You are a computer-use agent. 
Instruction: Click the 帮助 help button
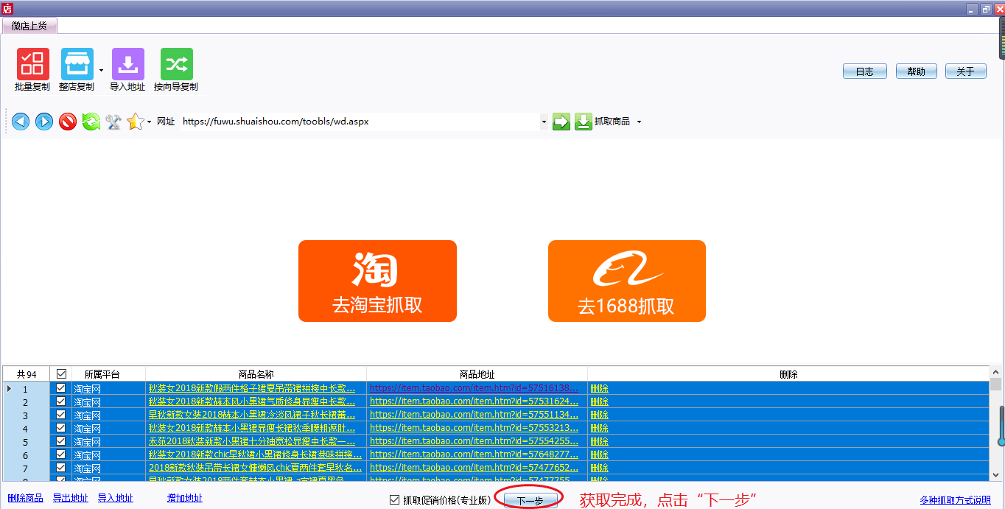[x=917, y=71]
